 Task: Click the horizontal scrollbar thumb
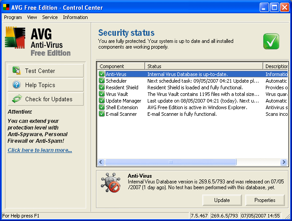[171, 162]
